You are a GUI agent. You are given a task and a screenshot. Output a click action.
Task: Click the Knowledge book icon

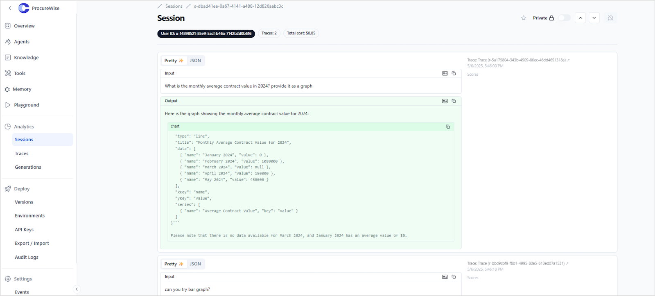point(8,58)
